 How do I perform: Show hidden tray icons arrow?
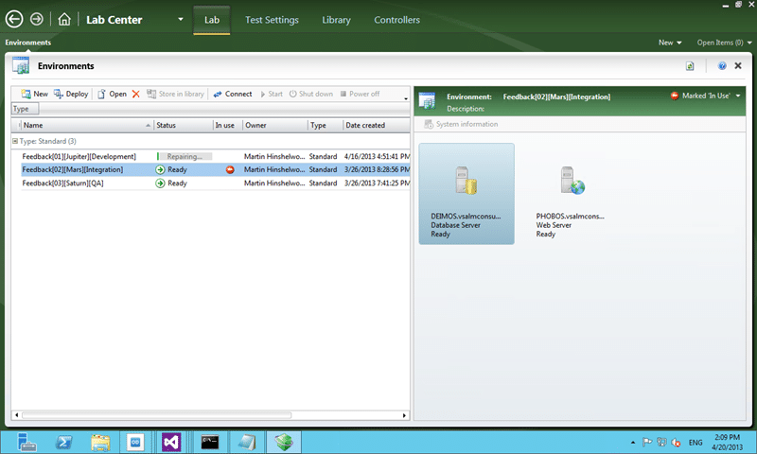[633, 443]
